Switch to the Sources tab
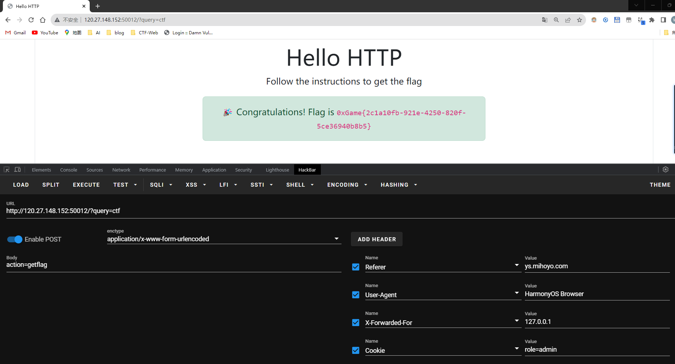The height and width of the screenshot is (364, 675). point(95,170)
